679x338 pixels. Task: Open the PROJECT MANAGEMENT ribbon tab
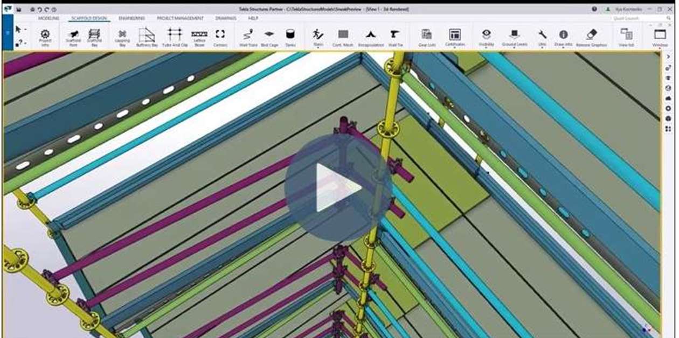(180, 18)
